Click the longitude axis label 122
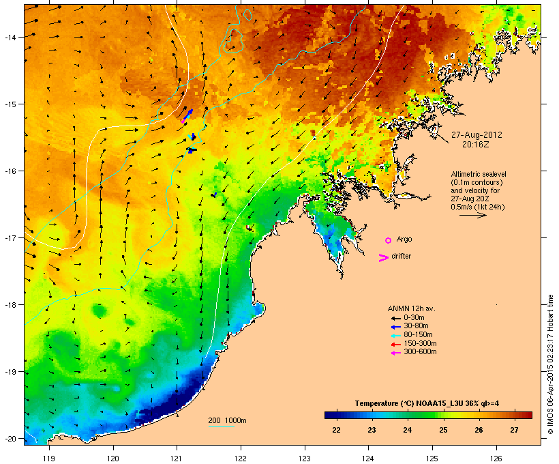 pyautogui.click(x=241, y=459)
